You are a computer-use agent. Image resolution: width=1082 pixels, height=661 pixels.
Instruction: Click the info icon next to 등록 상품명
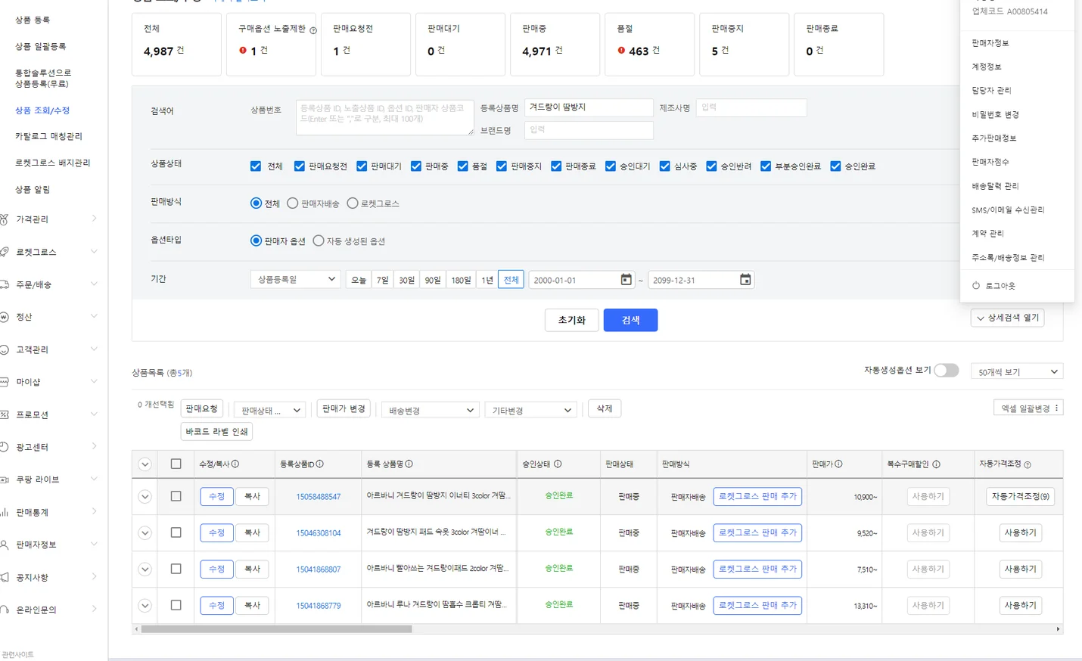409,464
